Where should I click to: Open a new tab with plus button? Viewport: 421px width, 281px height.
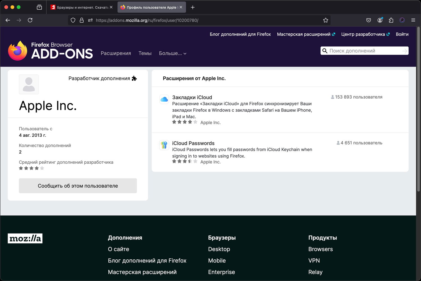click(193, 7)
